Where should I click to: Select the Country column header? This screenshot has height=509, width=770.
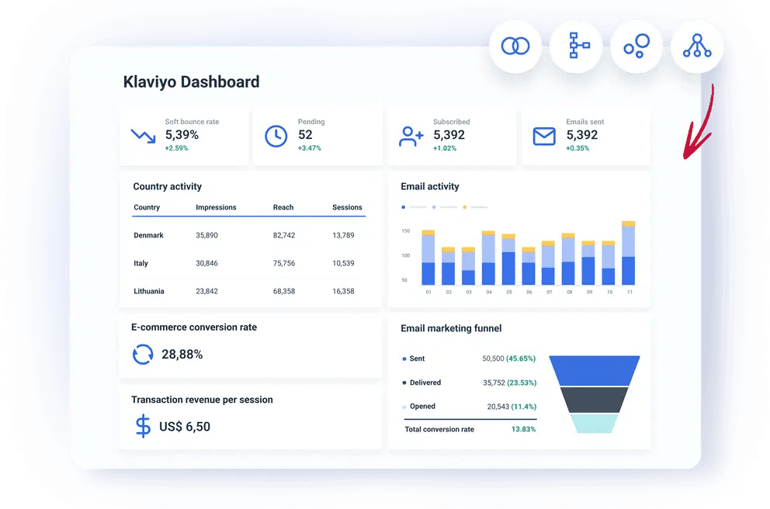click(x=147, y=207)
